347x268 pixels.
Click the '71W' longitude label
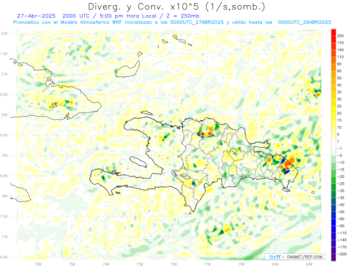tap(207, 264)
